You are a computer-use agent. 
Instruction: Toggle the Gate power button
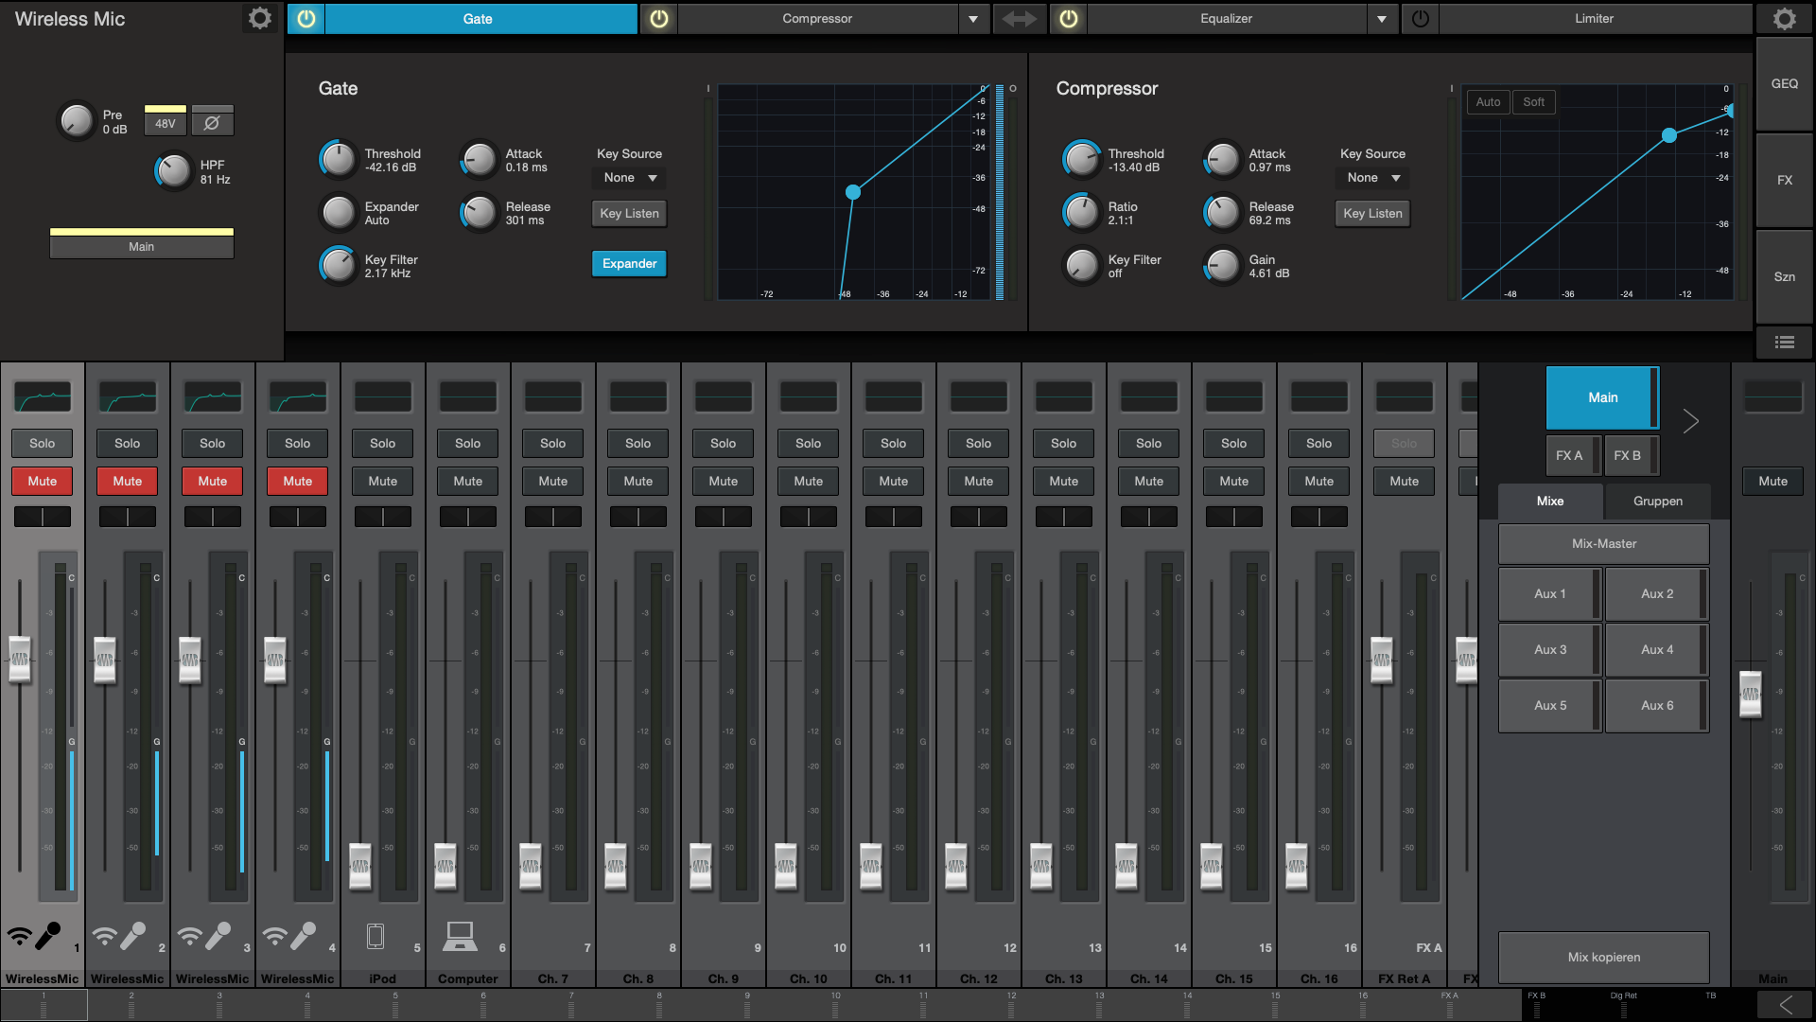pos(306,19)
